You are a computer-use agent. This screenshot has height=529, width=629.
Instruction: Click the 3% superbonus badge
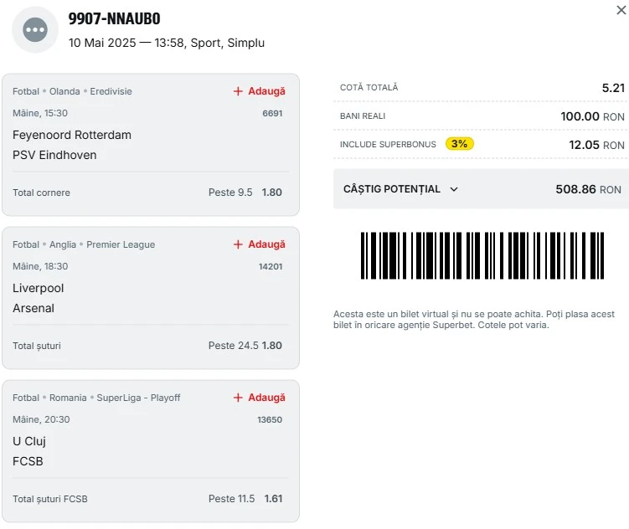pyautogui.click(x=459, y=144)
